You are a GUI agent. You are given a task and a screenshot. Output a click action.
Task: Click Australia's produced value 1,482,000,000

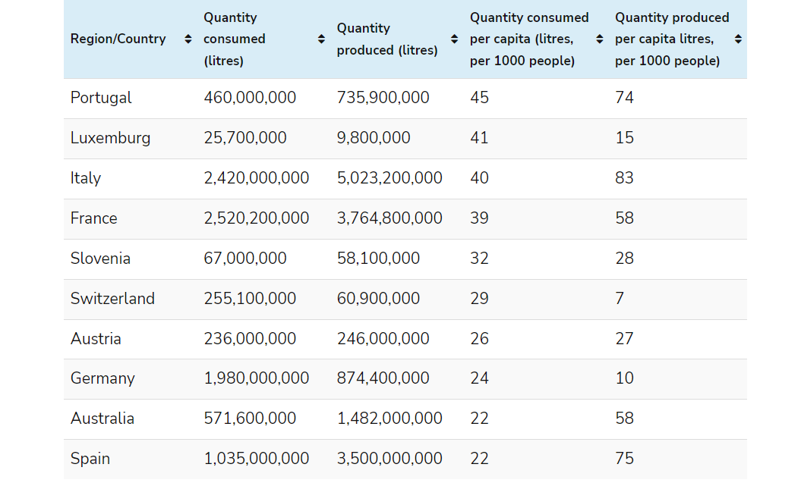[x=389, y=419]
